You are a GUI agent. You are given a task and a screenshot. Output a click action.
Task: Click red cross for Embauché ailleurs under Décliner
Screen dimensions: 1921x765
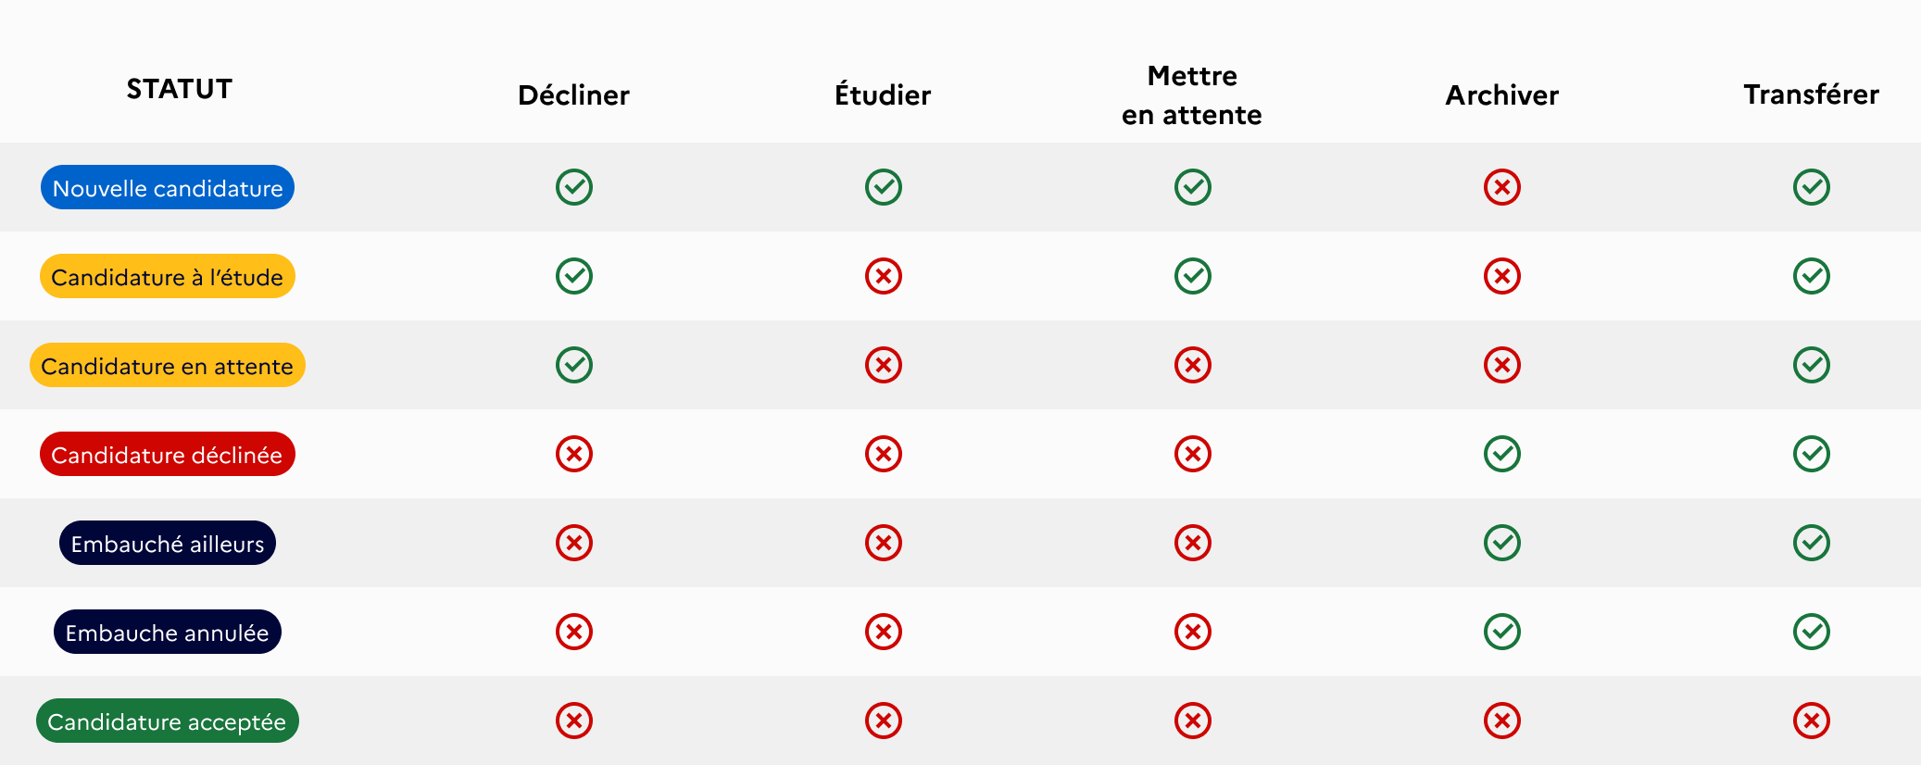574,543
